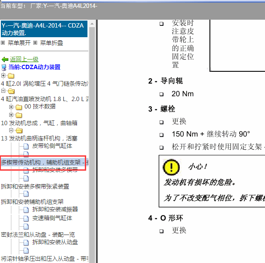The image size is (265, 263).
Task: Click 更换 under 4 - O 形环
Action: click(179, 230)
